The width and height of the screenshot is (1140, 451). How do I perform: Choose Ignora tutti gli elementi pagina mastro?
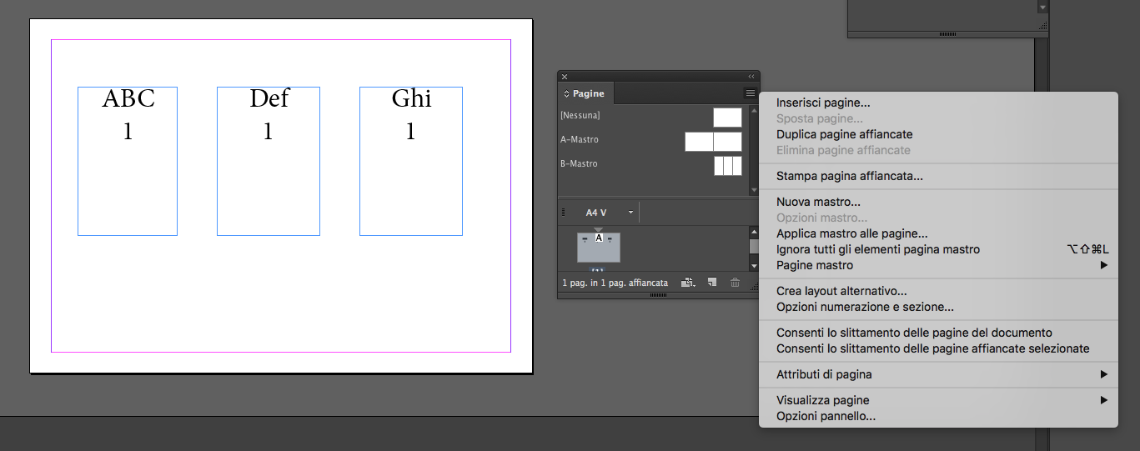point(938,249)
